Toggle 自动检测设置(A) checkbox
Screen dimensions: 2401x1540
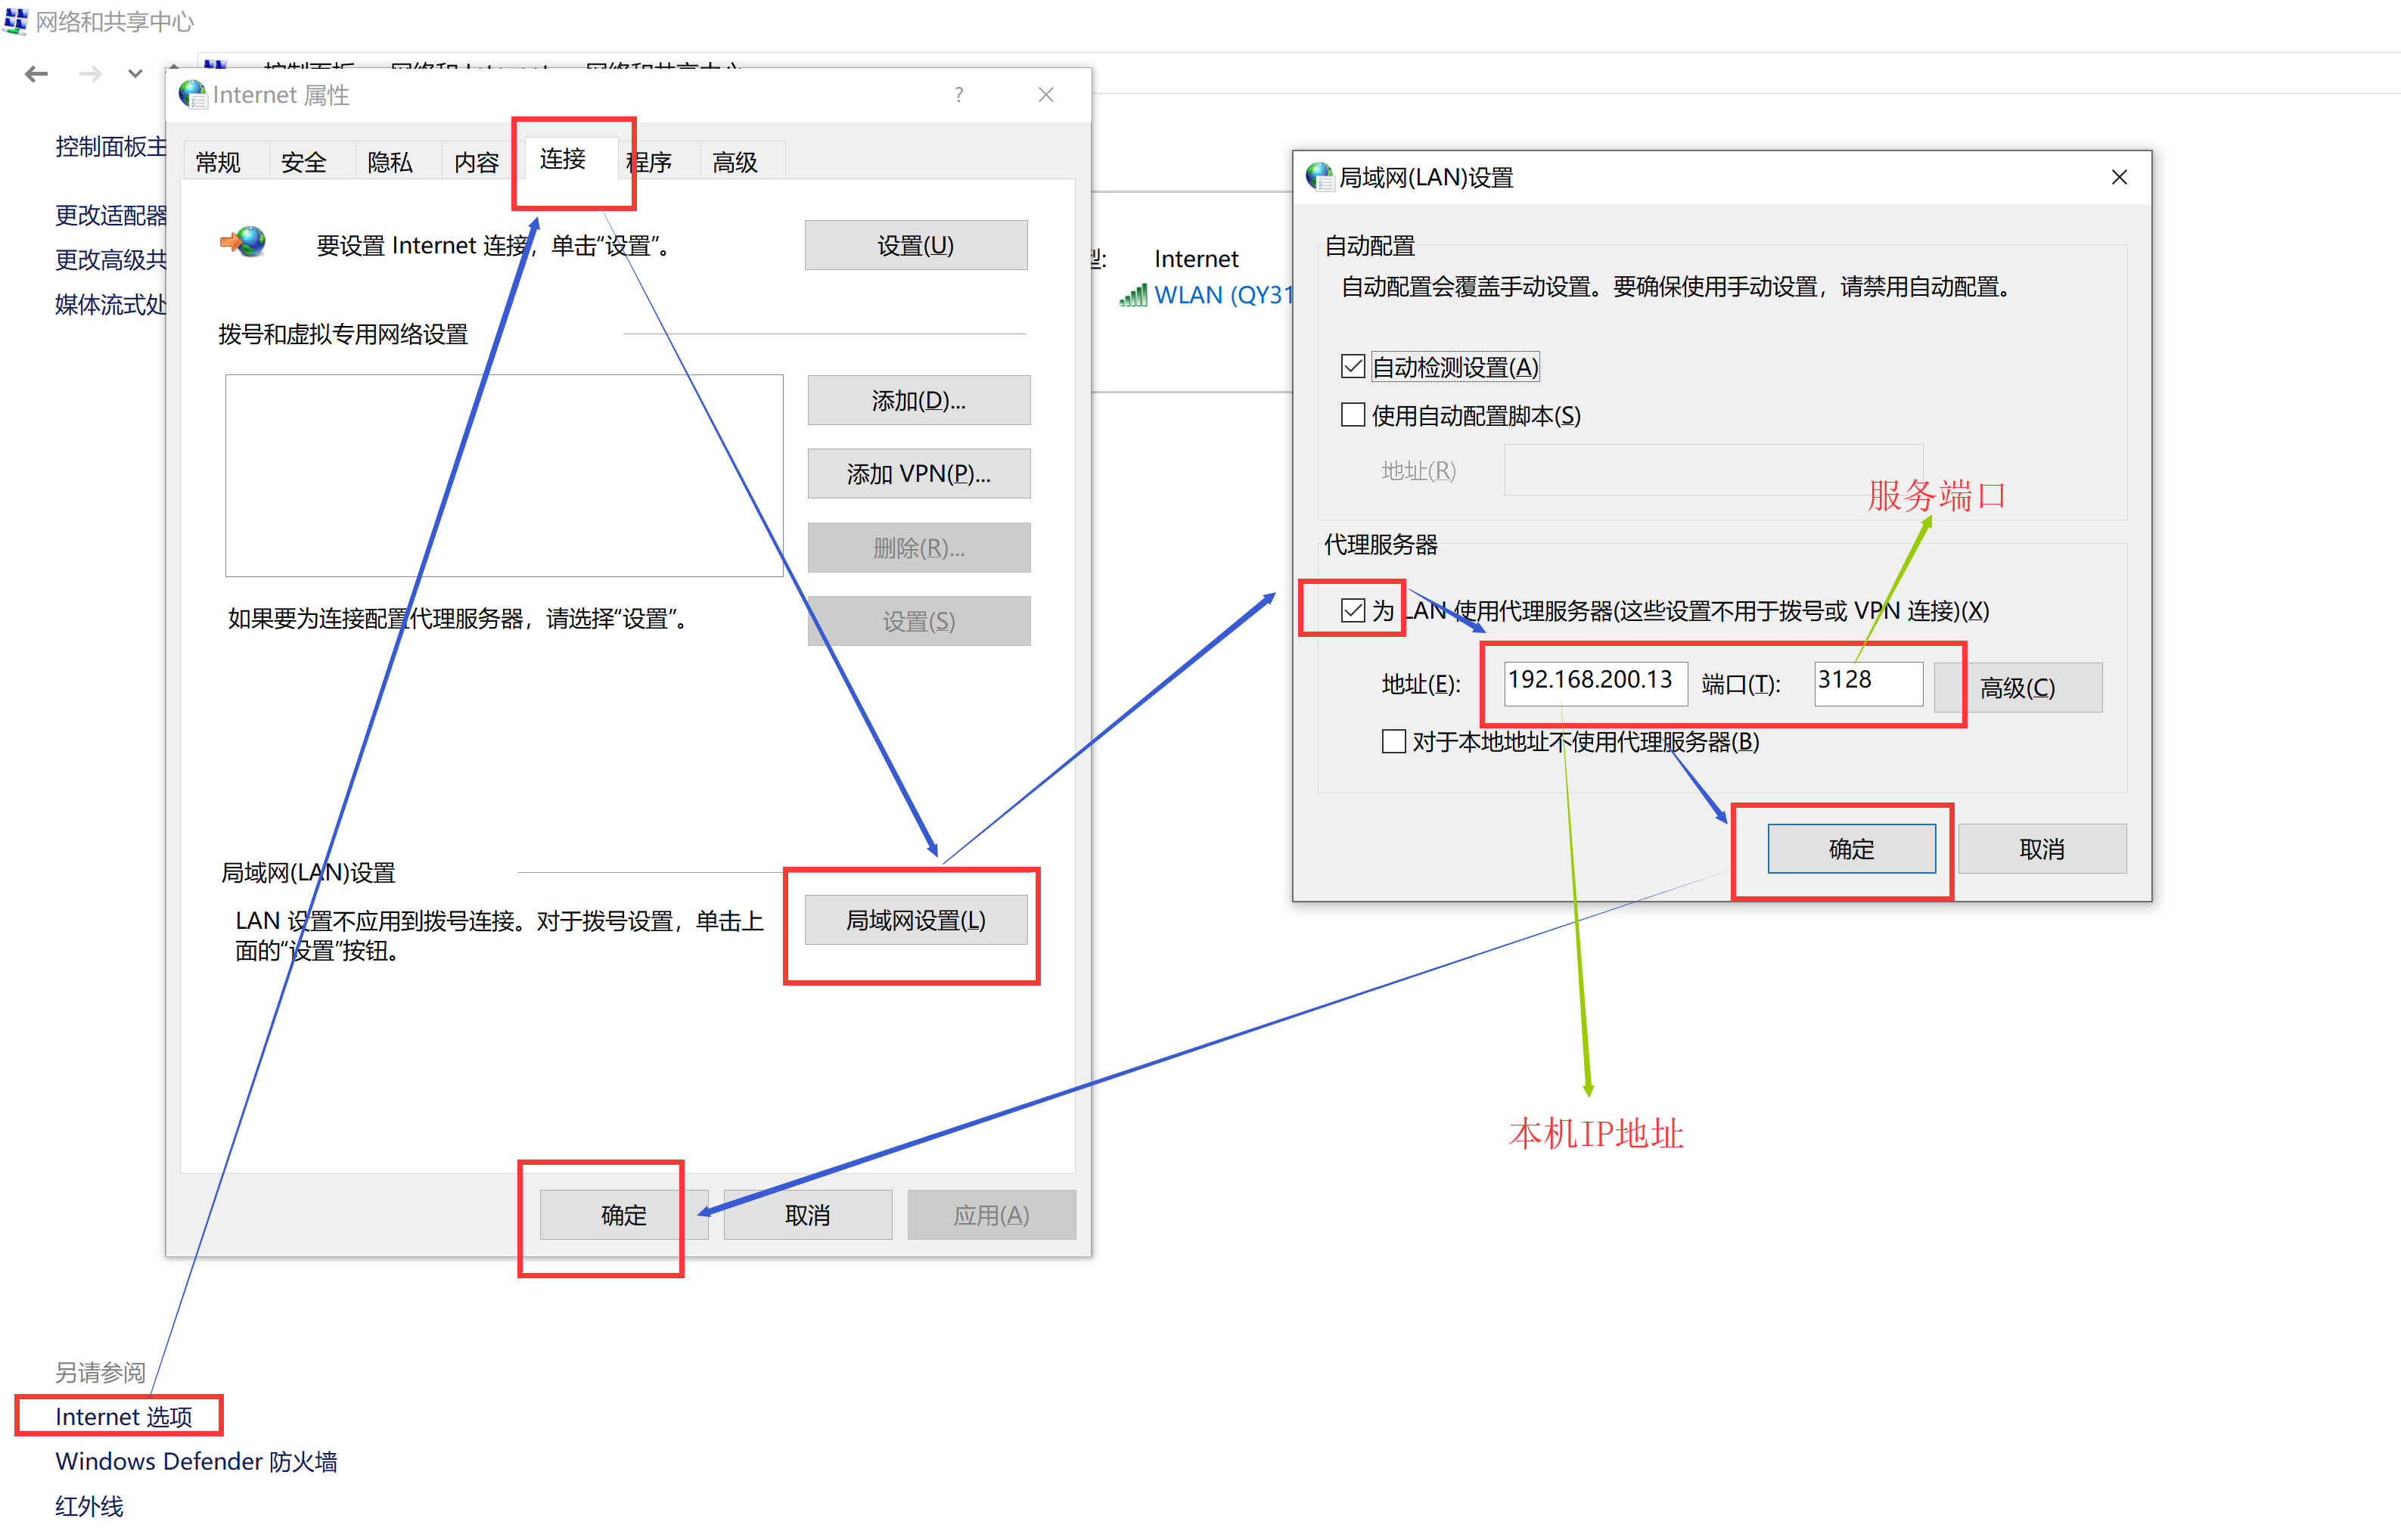tap(1353, 367)
